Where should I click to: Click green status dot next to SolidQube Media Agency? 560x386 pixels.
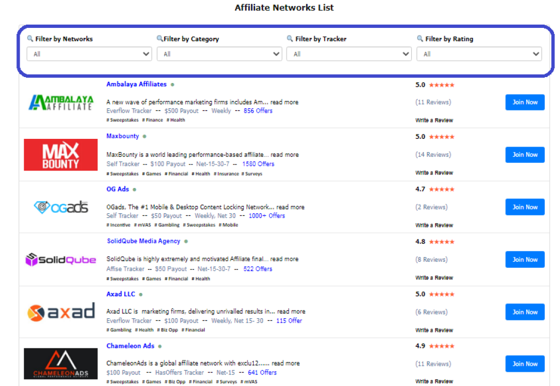coord(186,241)
